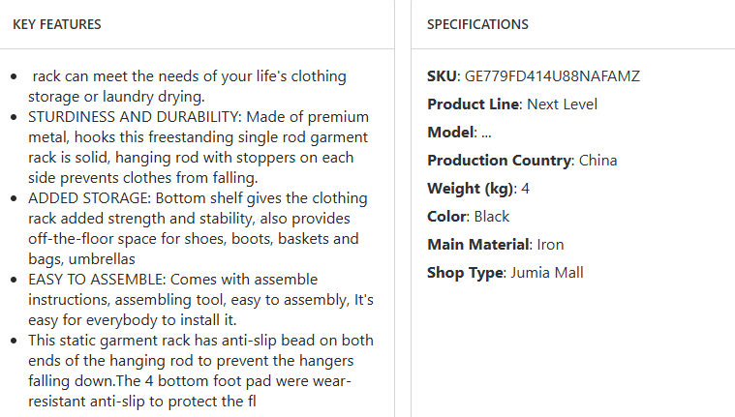Image resolution: width=735 pixels, height=417 pixels.
Task: Click the Main Material label
Action: tap(476, 245)
